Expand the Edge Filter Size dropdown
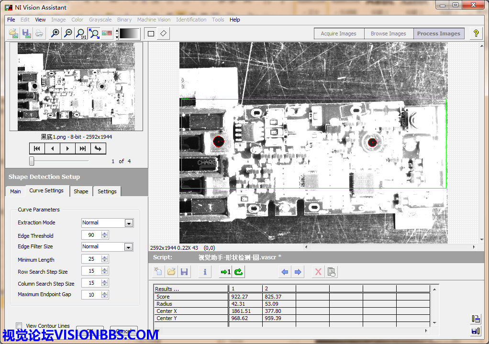489x344 pixels. point(128,247)
